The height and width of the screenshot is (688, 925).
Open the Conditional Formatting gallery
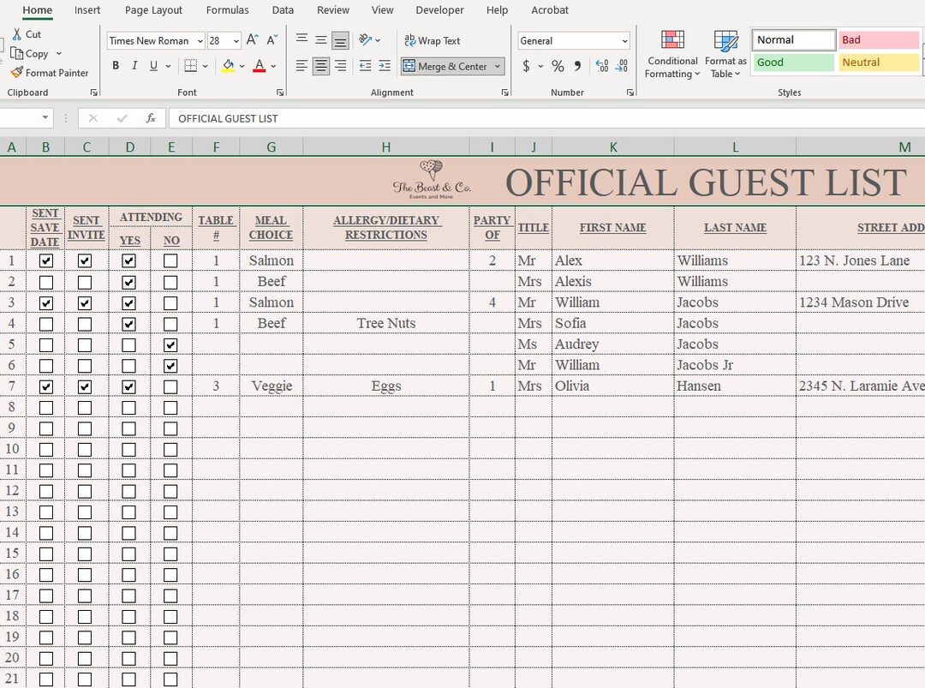click(x=671, y=53)
